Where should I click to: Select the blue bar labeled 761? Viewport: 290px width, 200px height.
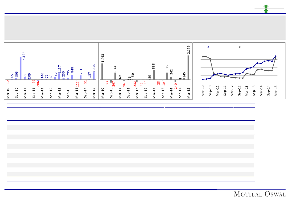81,77
